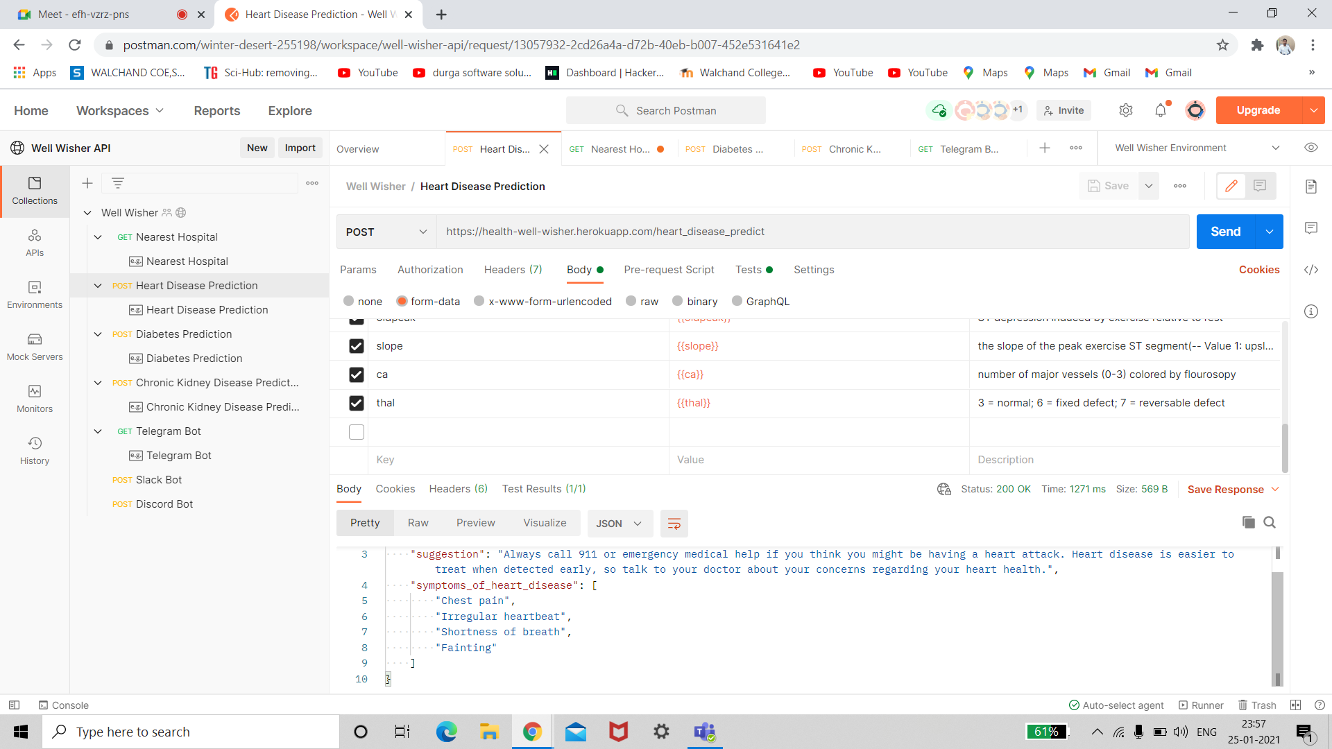
Task: Toggle the word wrap icon in response toolbar
Action: (674, 524)
